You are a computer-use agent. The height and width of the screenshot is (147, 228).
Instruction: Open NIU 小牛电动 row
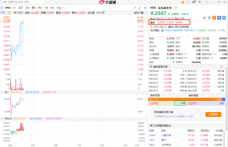point(186,145)
